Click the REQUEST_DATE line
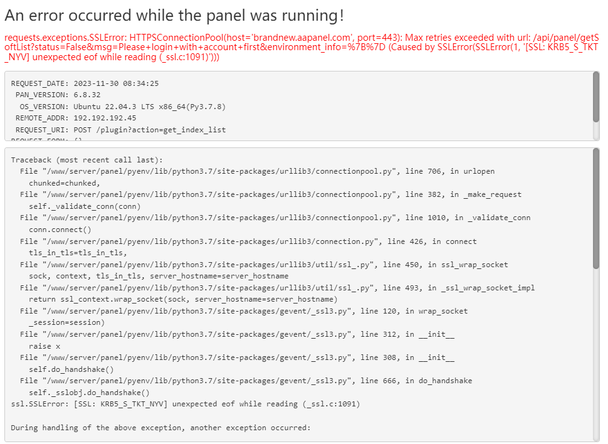 [x=85, y=83]
